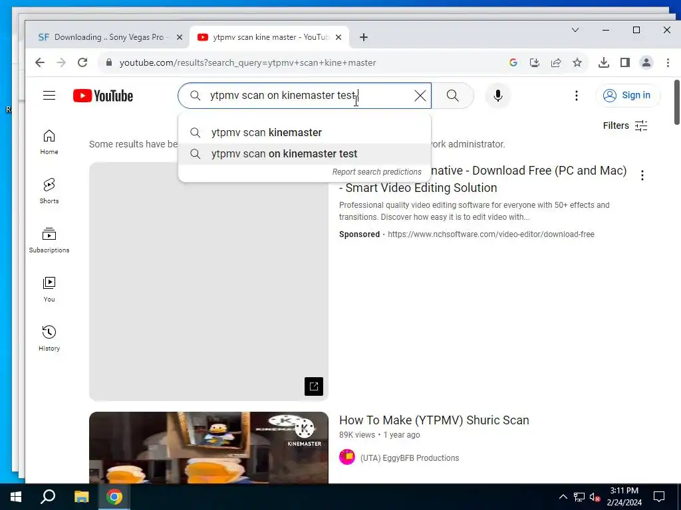Choose suggestion "ytpmv scan kinemaster"

[305, 133]
